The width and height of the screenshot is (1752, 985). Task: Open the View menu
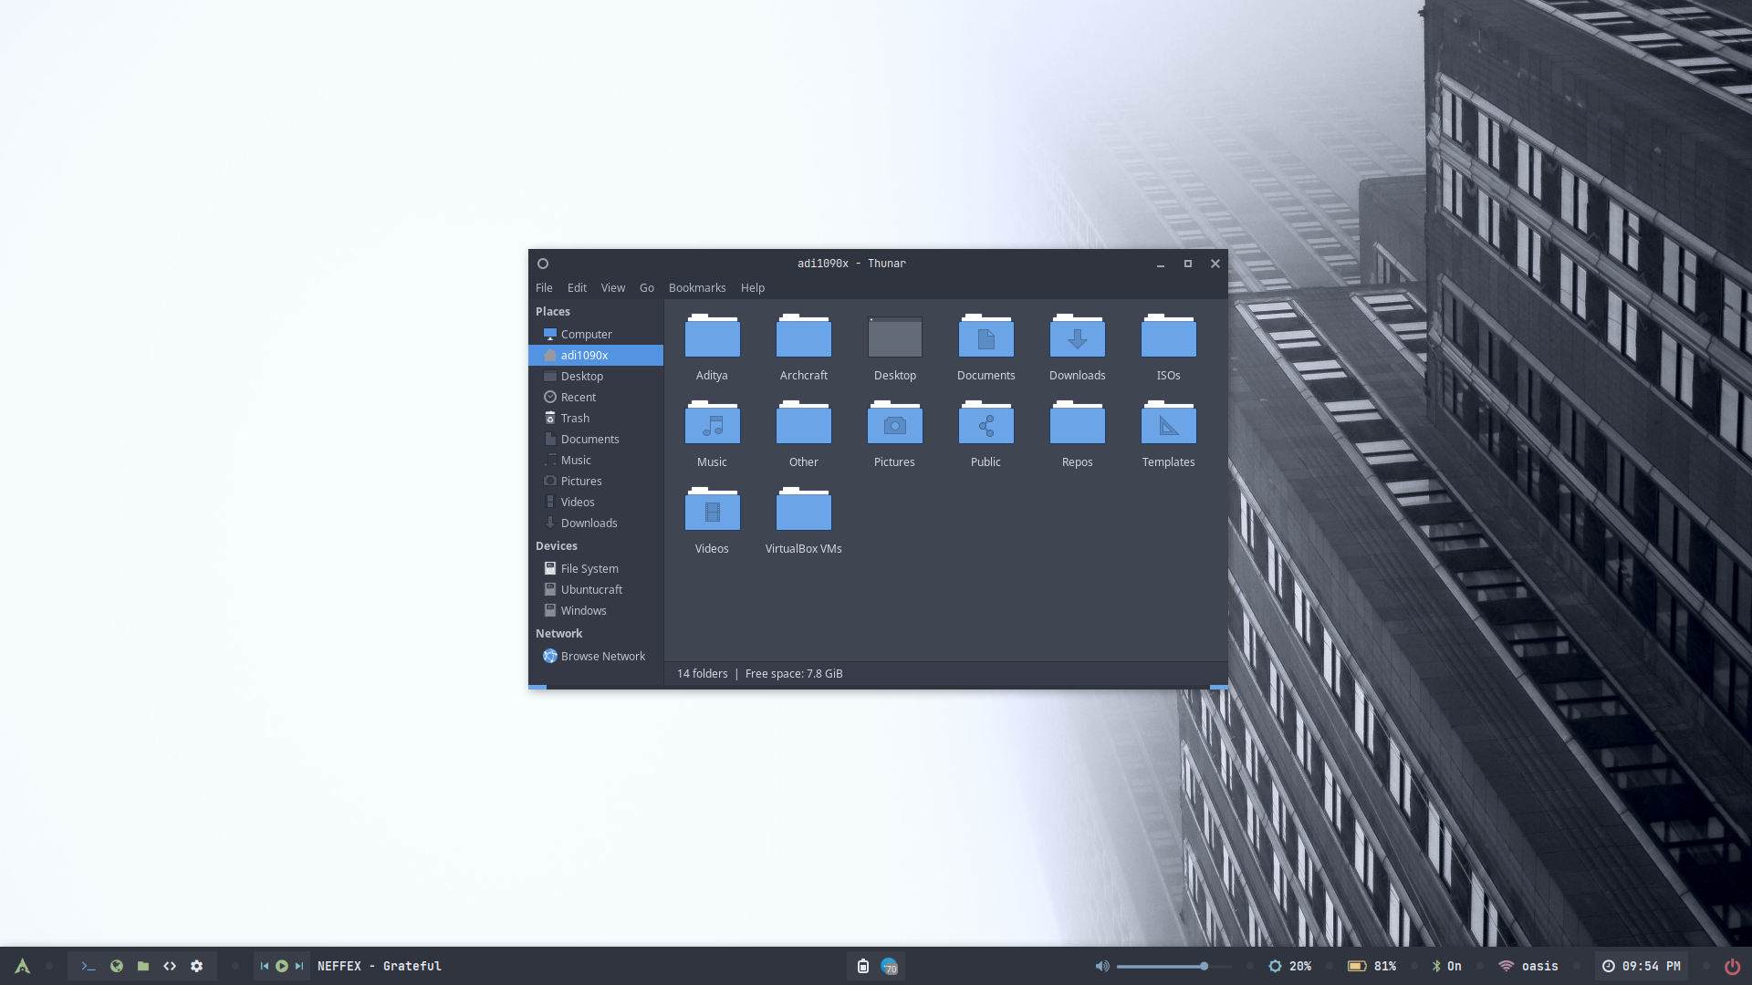[x=612, y=288]
